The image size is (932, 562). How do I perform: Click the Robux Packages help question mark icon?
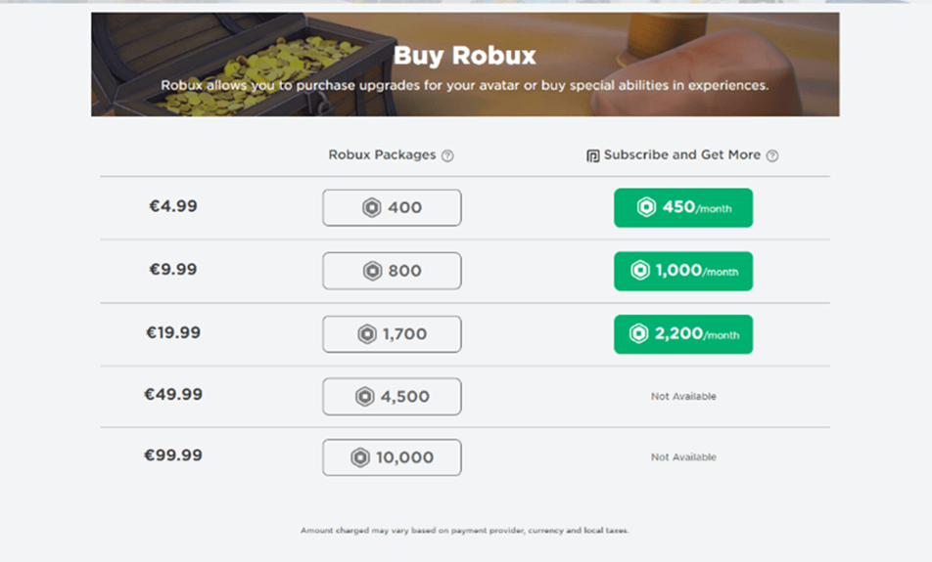click(x=447, y=155)
